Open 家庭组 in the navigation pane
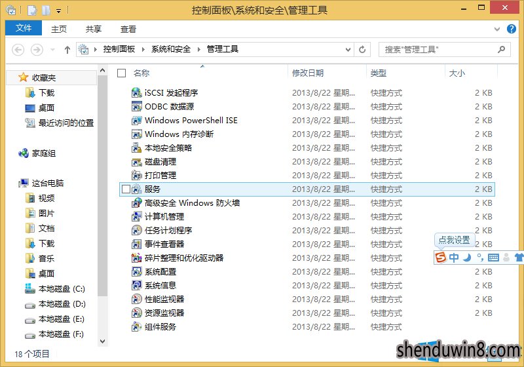 click(x=43, y=153)
